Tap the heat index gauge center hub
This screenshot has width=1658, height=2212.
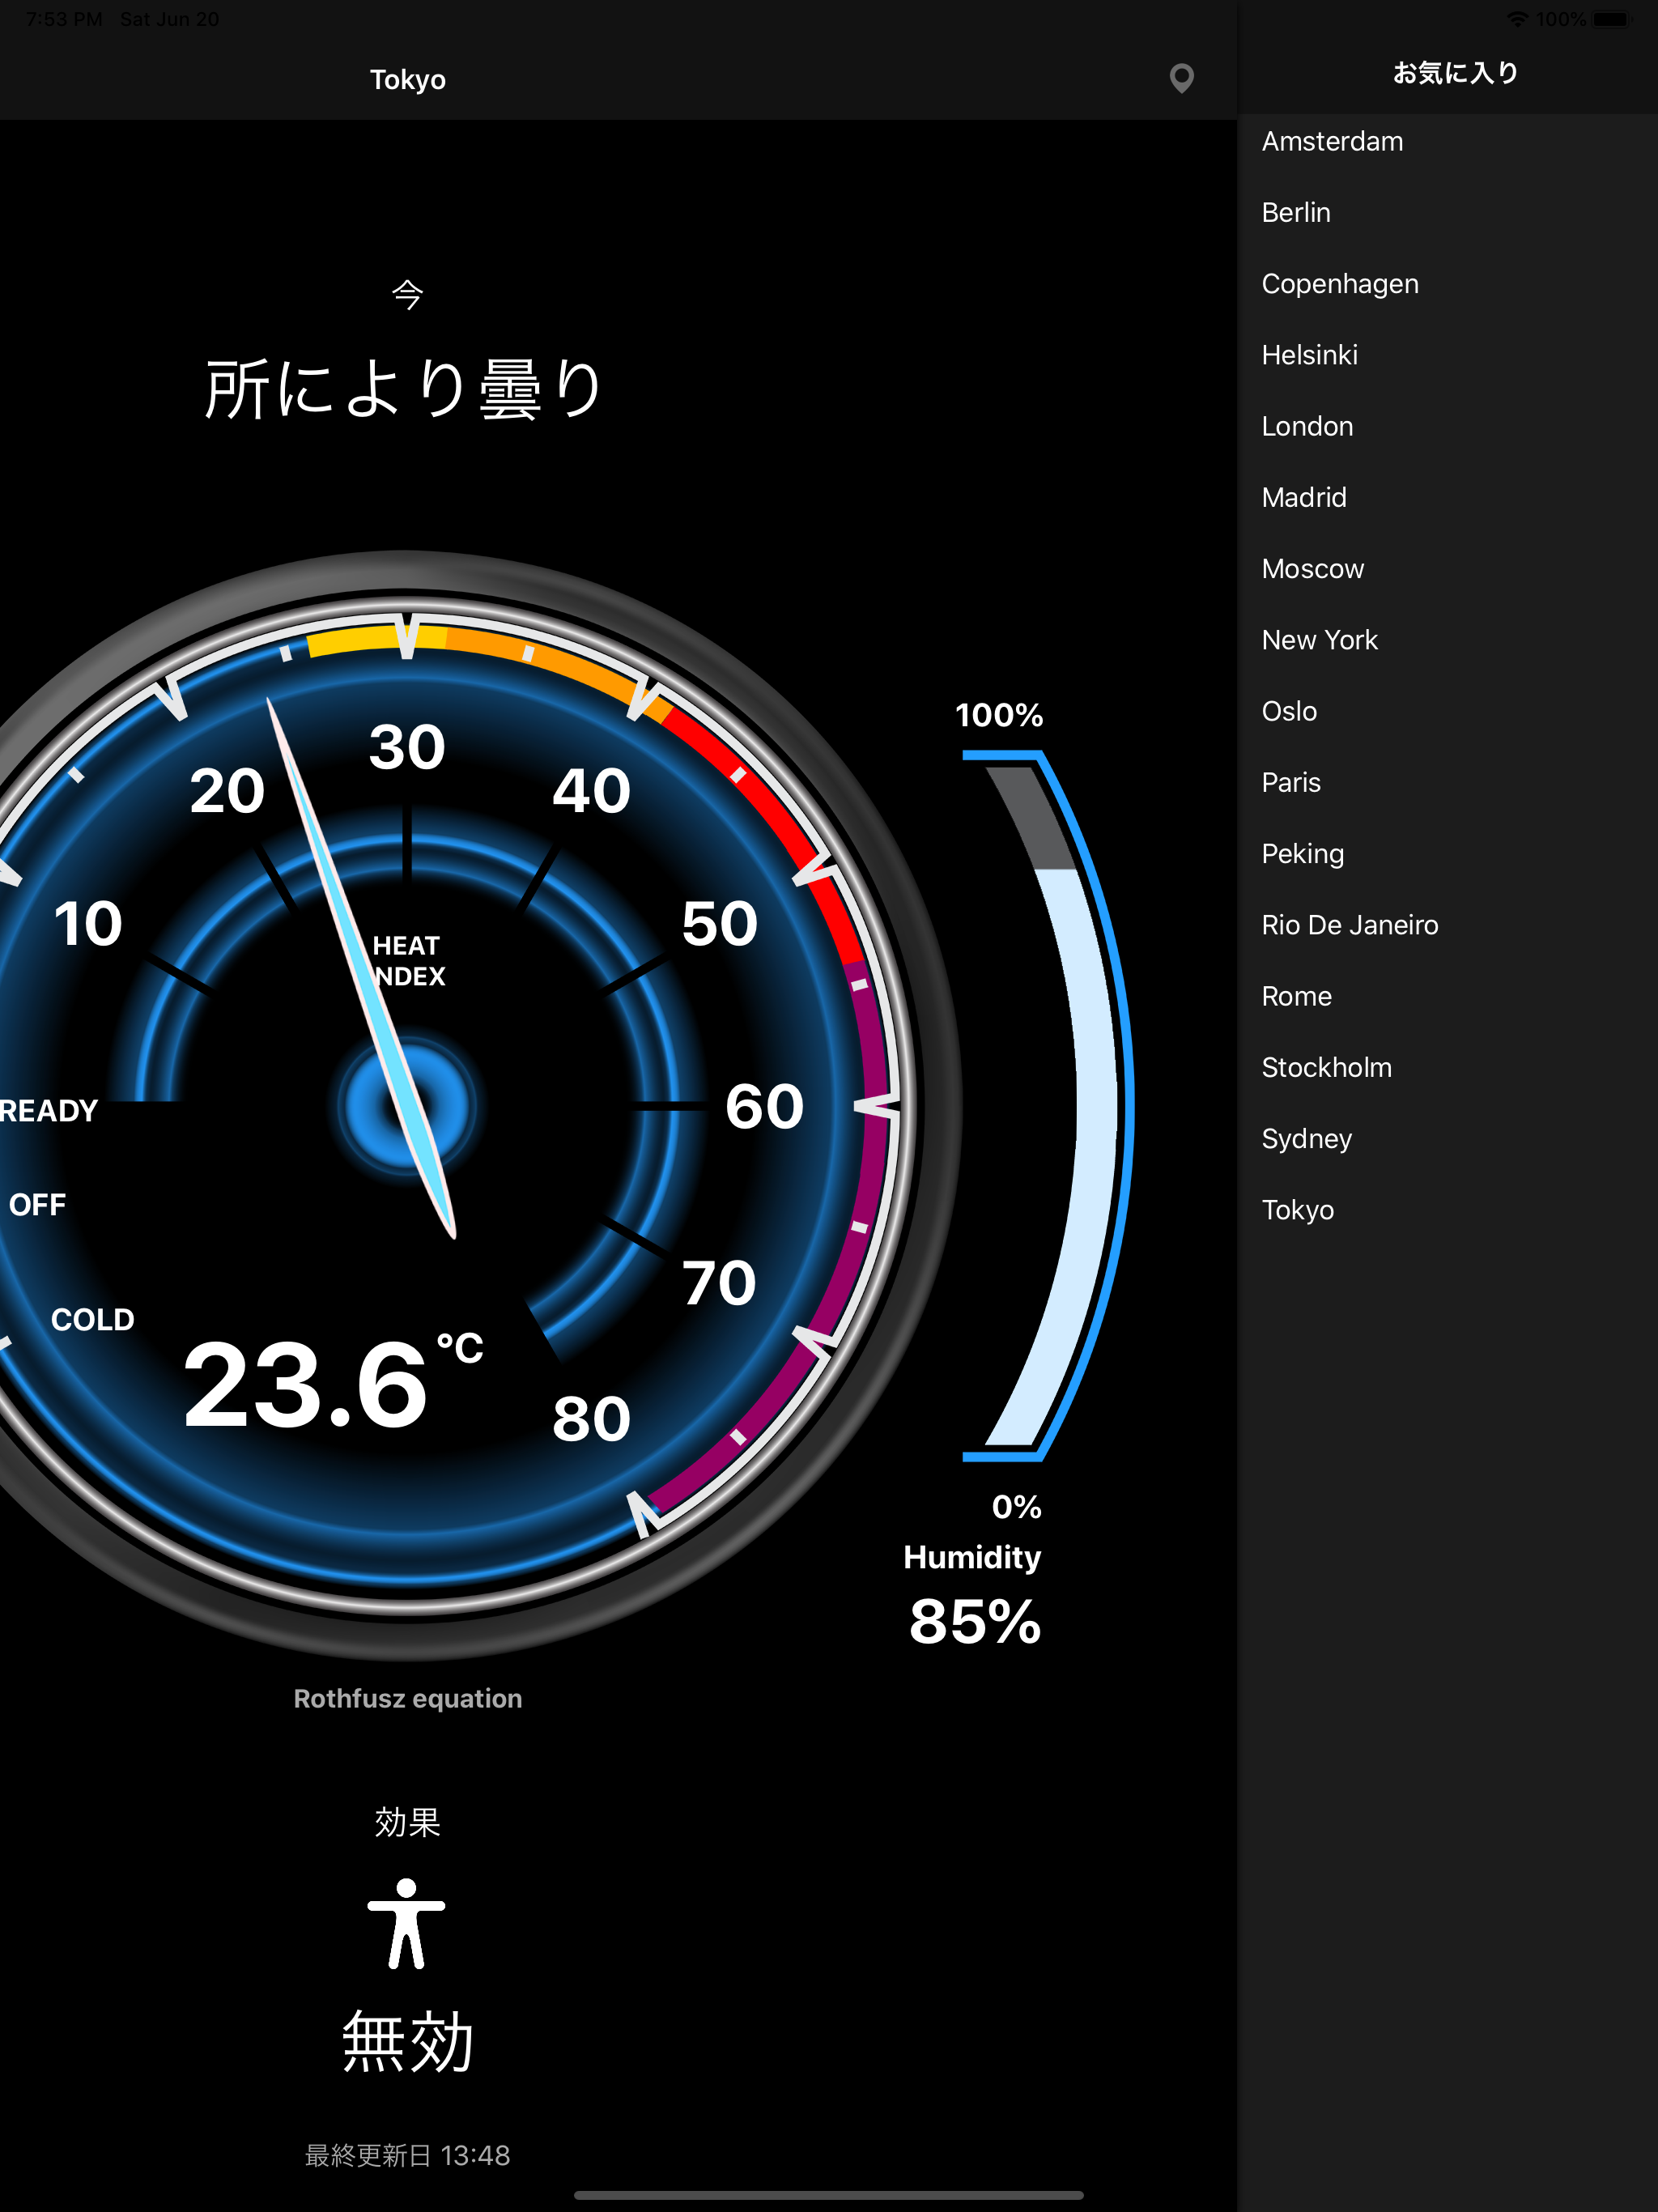406,1106
